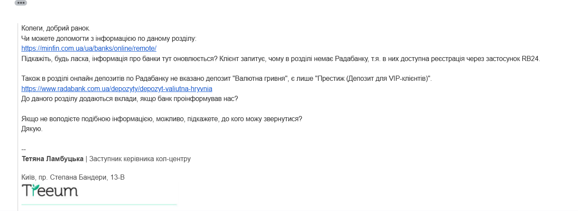Image resolution: width=578 pixels, height=211 pixels.
Task: Click the closing word Дякую
Action: [32, 128]
